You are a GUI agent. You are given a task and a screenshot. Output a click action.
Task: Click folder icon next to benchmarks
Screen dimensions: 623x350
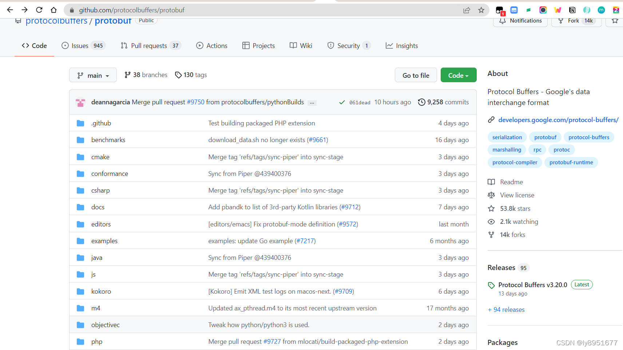[x=80, y=140]
